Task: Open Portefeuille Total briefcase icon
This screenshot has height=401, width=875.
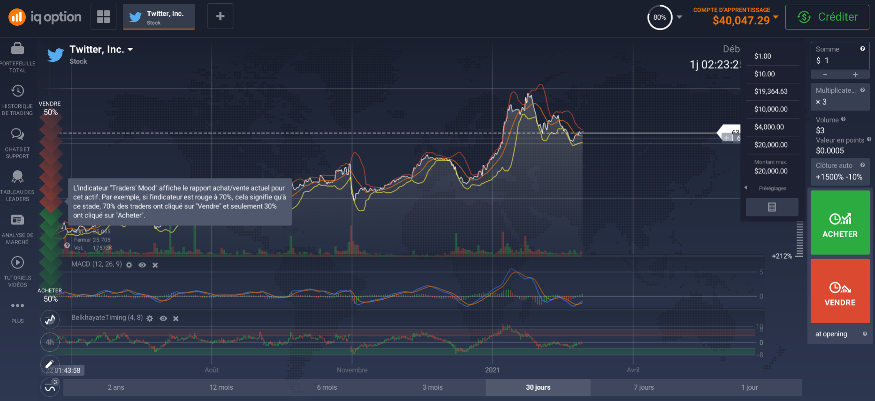Action: [17, 48]
